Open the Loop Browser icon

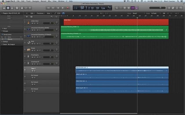pos(177,8)
